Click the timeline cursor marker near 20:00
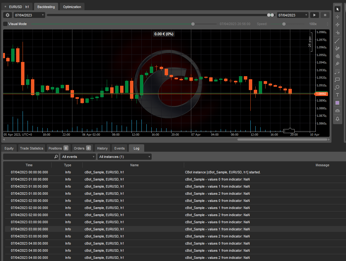346x261 pixels. coord(289,131)
